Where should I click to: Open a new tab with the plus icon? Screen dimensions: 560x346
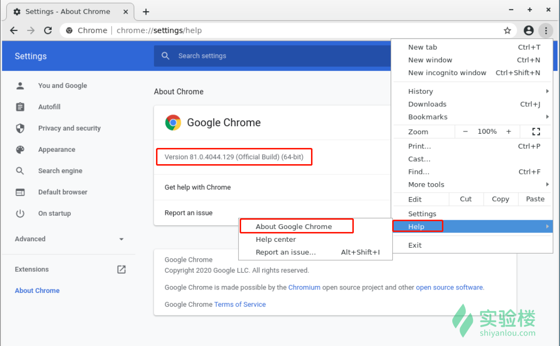click(146, 12)
